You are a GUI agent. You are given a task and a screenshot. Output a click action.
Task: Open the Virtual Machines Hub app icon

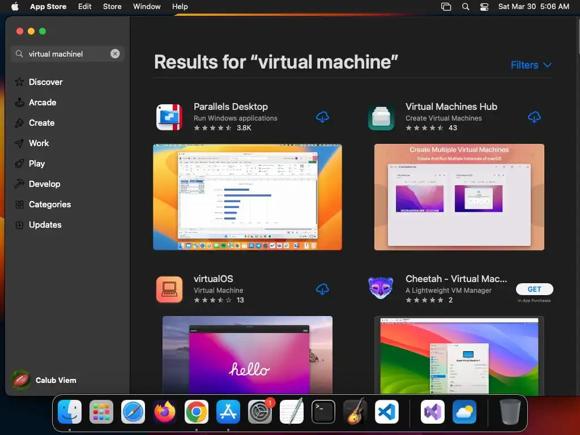(381, 117)
